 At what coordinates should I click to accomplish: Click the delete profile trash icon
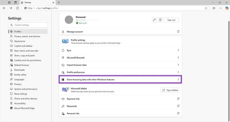pyautogui.click(x=160, y=20)
